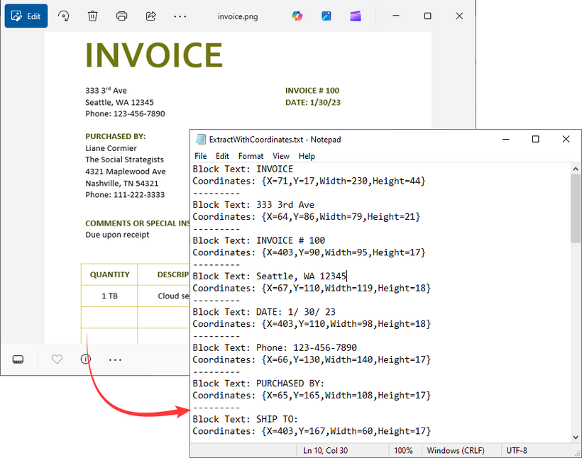Open Notepad's Format menu
This screenshot has width=582, height=458.
pos(251,156)
